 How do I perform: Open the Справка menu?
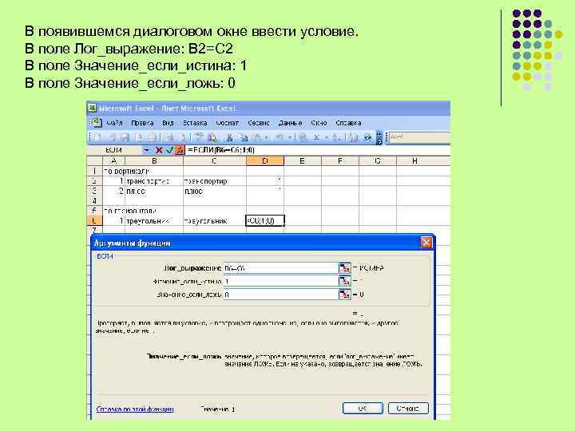coord(348,123)
